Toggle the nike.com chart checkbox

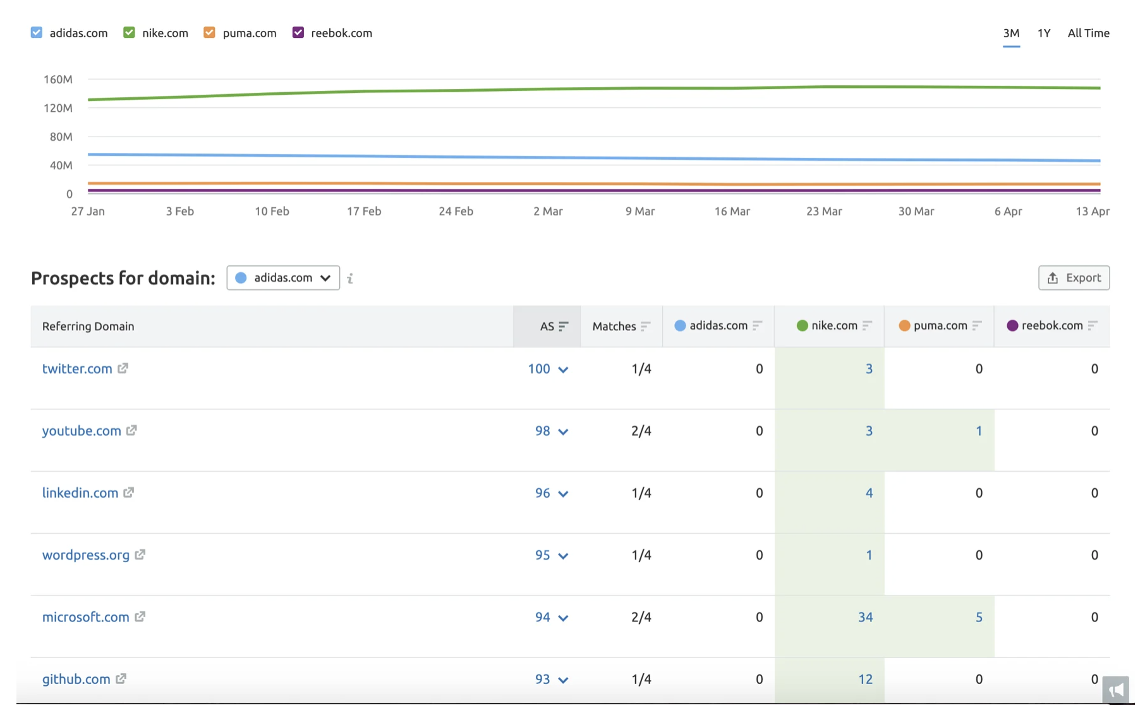tap(129, 33)
